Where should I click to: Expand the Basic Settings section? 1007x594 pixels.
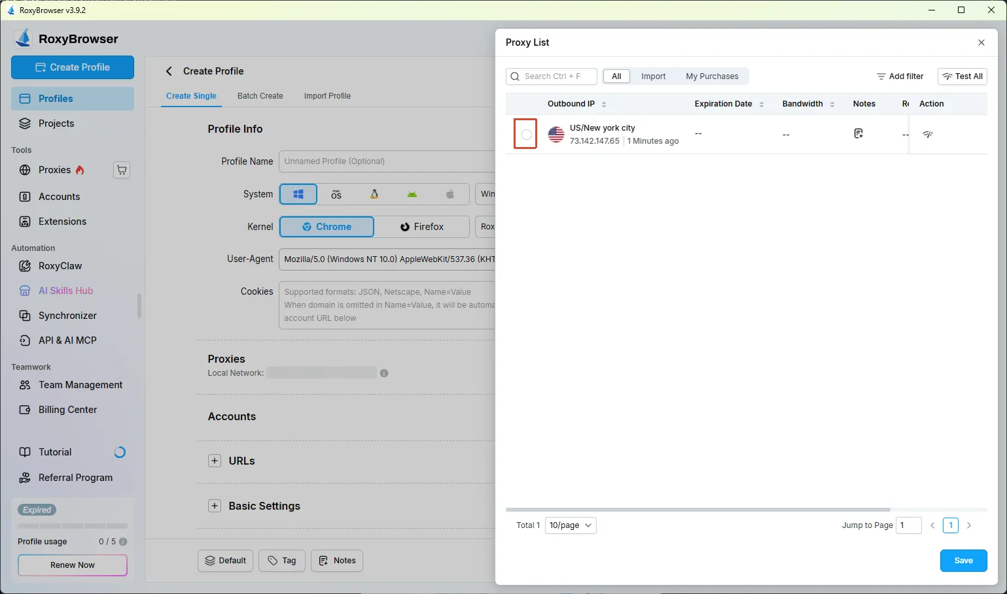[215, 506]
